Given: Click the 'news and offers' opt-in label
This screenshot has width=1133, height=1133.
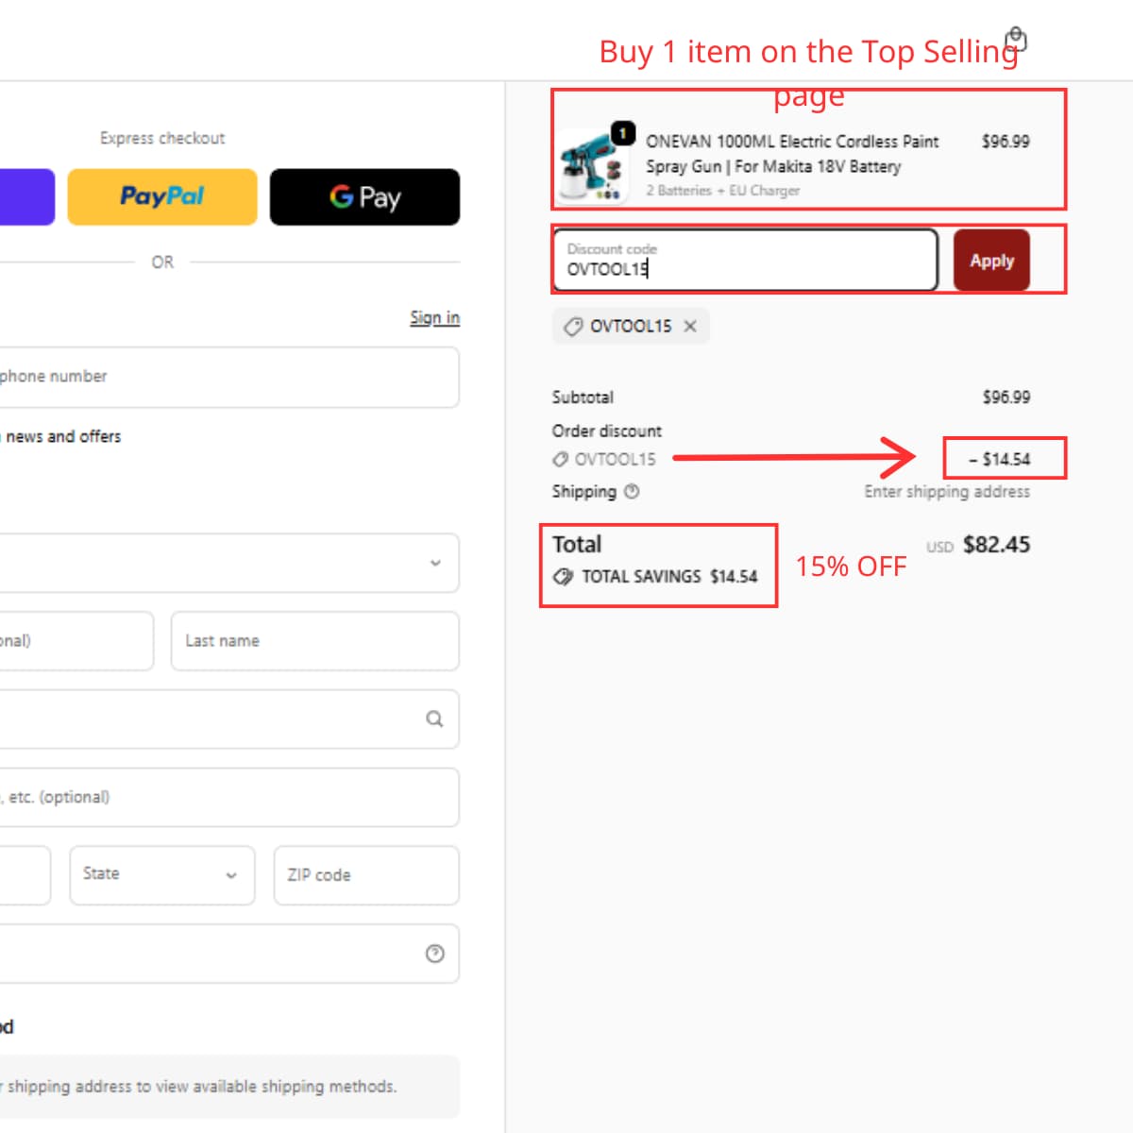Looking at the screenshot, I should tap(63, 436).
